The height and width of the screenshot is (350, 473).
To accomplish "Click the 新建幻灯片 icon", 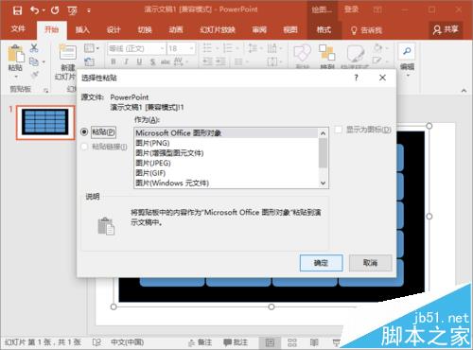I will [67, 52].
